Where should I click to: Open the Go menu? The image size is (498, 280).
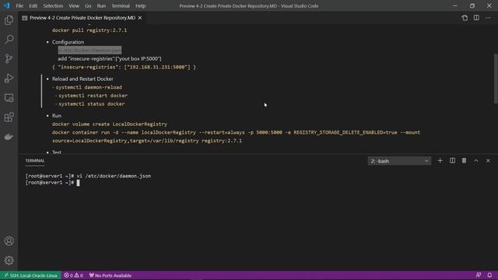click(88, 5)
